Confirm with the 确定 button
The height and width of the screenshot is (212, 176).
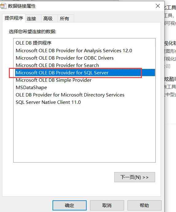(69, 205)
